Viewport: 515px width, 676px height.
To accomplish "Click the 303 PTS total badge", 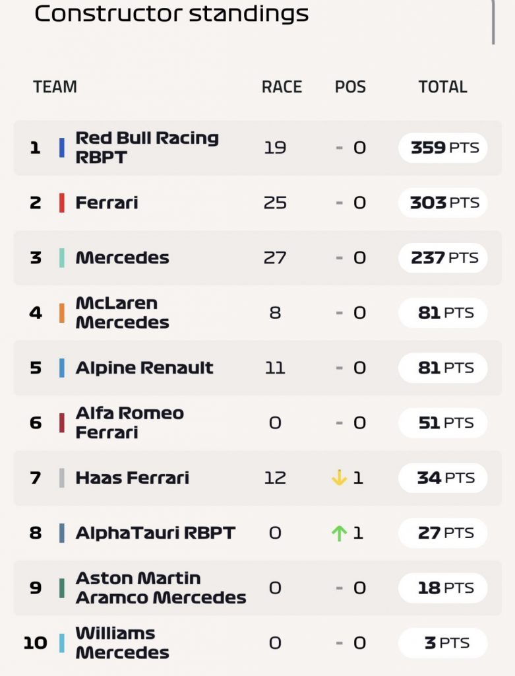I will [x=443, y=203].
